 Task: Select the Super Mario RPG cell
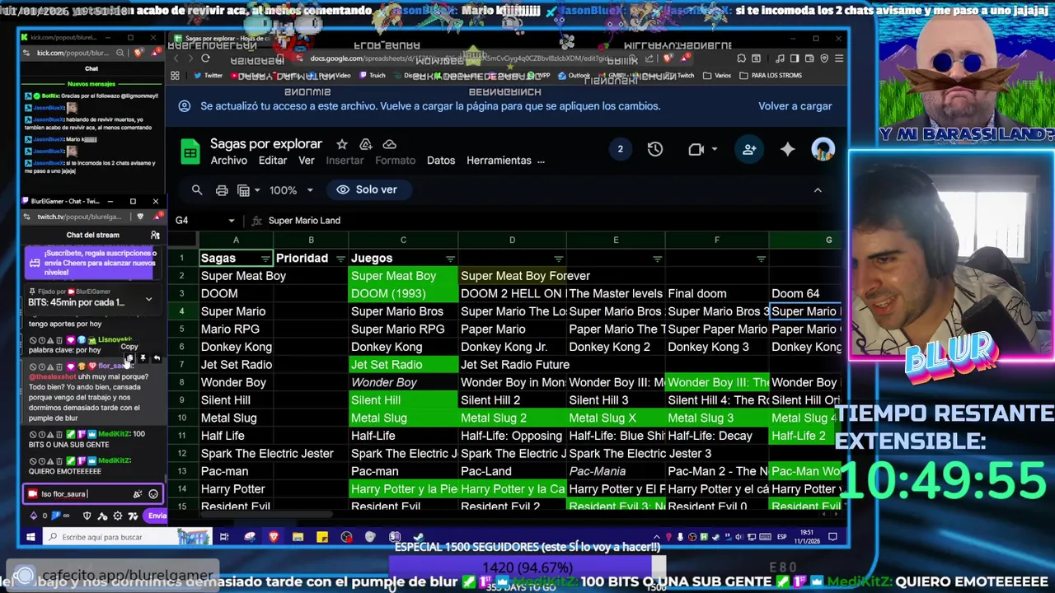(403, 329)
